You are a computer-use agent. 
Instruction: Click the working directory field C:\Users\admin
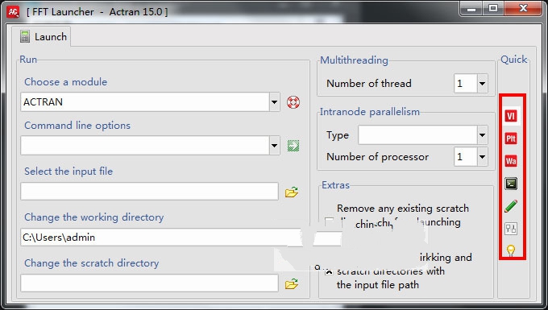(x=160, y=238)
